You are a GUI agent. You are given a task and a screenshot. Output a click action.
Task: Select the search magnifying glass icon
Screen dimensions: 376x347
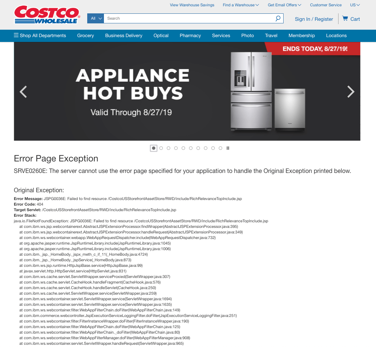[x=278, y=18]
